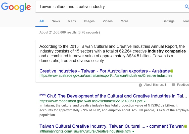Go to the Maps tab
Viewport: 189px width, 134px height.
pyautogui.click(x=72, y=21)
